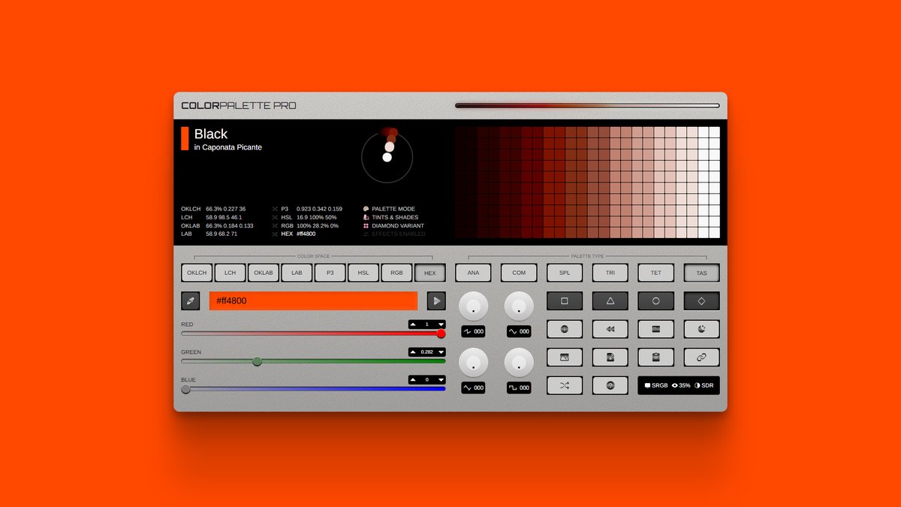Decrease the Green value with down arrow

[x=441, y=352]
